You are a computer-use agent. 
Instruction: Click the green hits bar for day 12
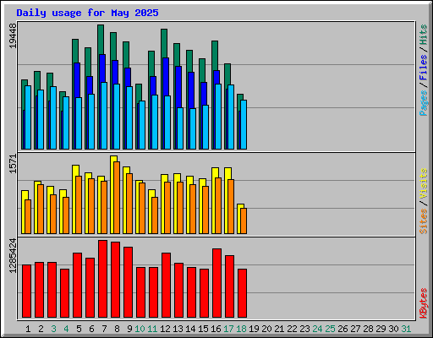164,43
